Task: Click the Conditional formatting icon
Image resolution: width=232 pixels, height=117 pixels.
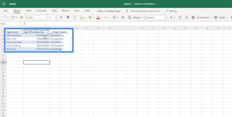Action: (193, 17)
